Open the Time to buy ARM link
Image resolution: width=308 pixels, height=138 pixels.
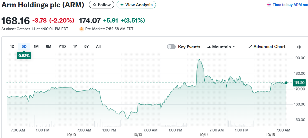[290, 5]
